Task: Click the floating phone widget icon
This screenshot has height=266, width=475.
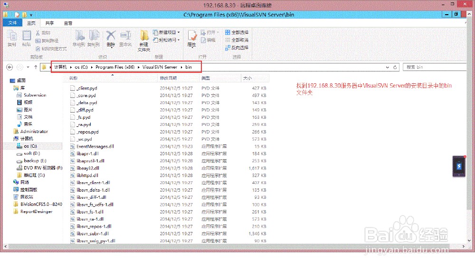Action: (459, 166)
